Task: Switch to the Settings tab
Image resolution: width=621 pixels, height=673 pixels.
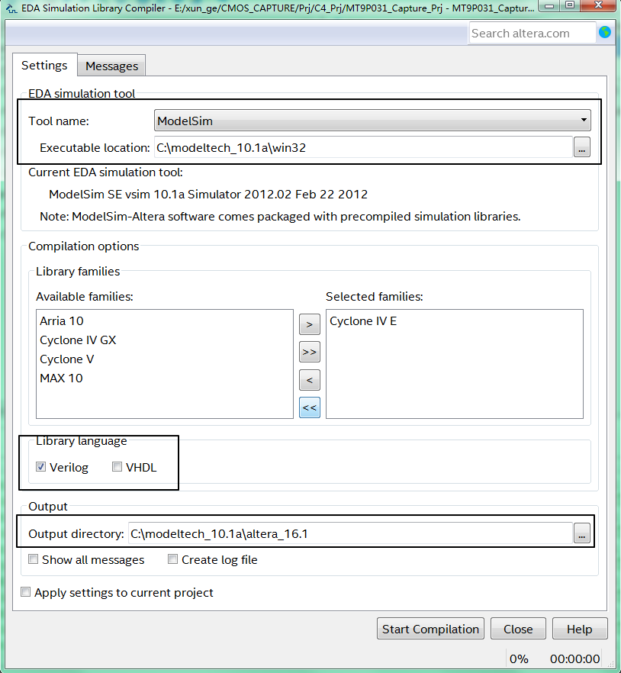Action: (x=45, y=66)
